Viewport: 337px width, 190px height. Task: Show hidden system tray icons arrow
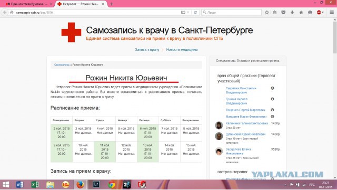tap(285, 185)
